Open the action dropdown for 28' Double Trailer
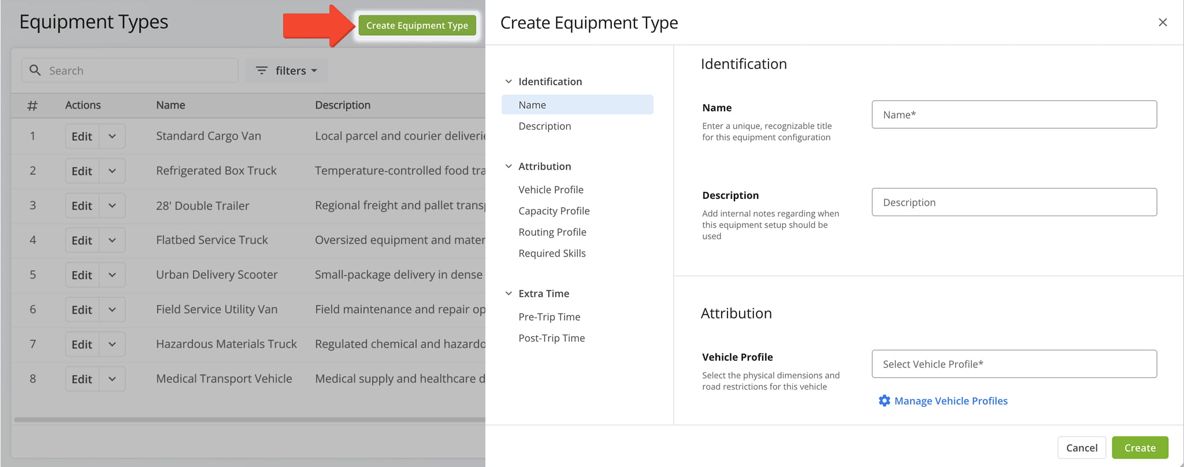 click(x=112, y=206)
